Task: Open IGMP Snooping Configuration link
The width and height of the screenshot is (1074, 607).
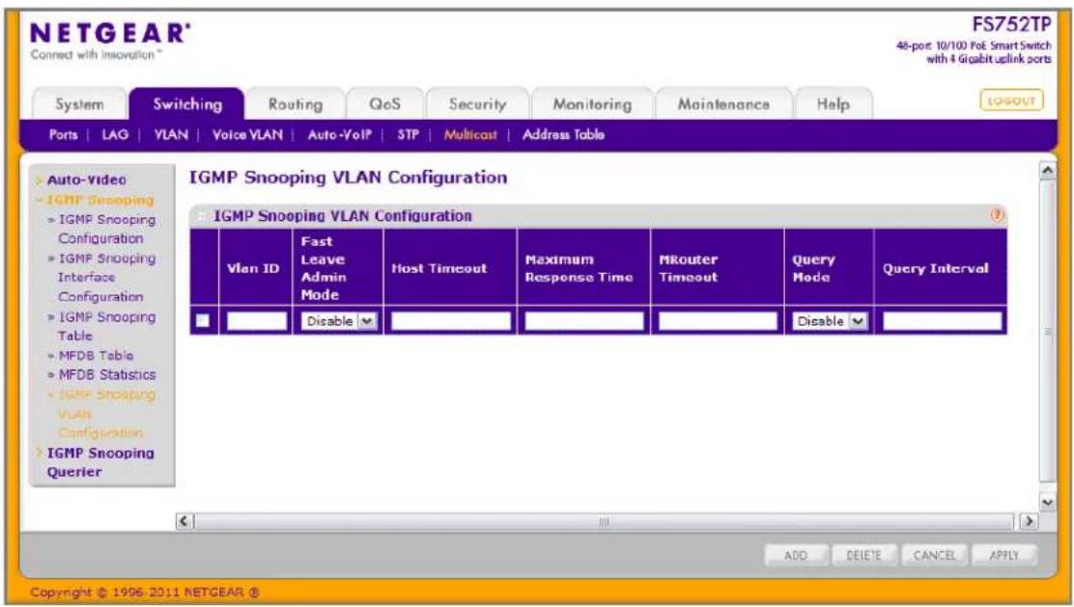Action: point(106,230)
